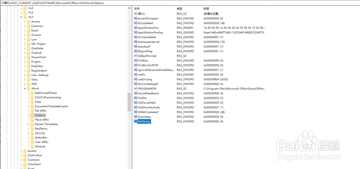Click the FirstRun value icon
This screenshot has width=360, height=169.
tap(135, 61)
